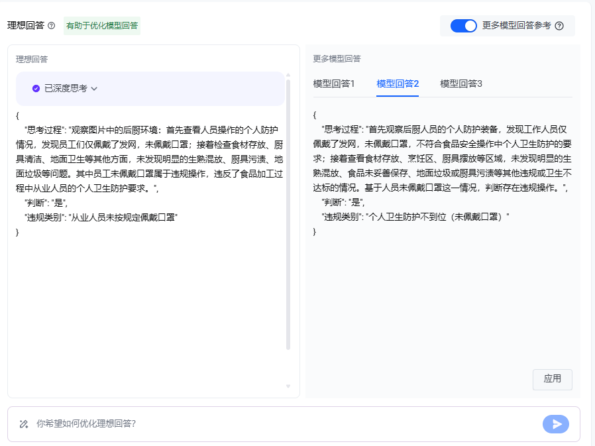
Task: Click the gray 理想回答 panel label
Action: click(32, 59)
